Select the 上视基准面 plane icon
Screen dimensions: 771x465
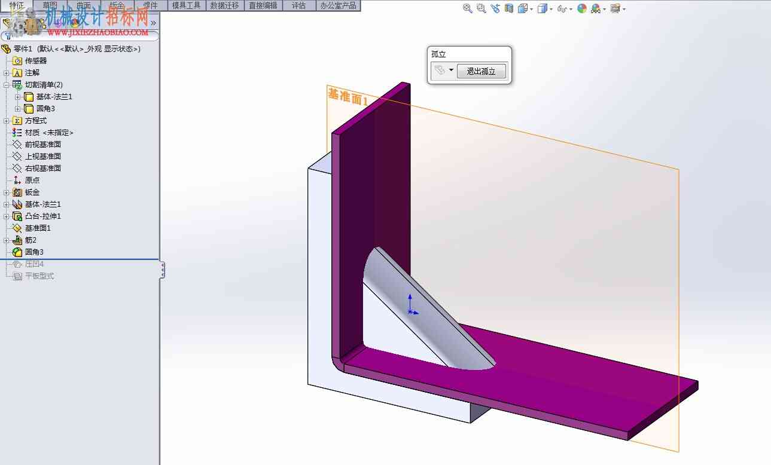pos(17,157)
